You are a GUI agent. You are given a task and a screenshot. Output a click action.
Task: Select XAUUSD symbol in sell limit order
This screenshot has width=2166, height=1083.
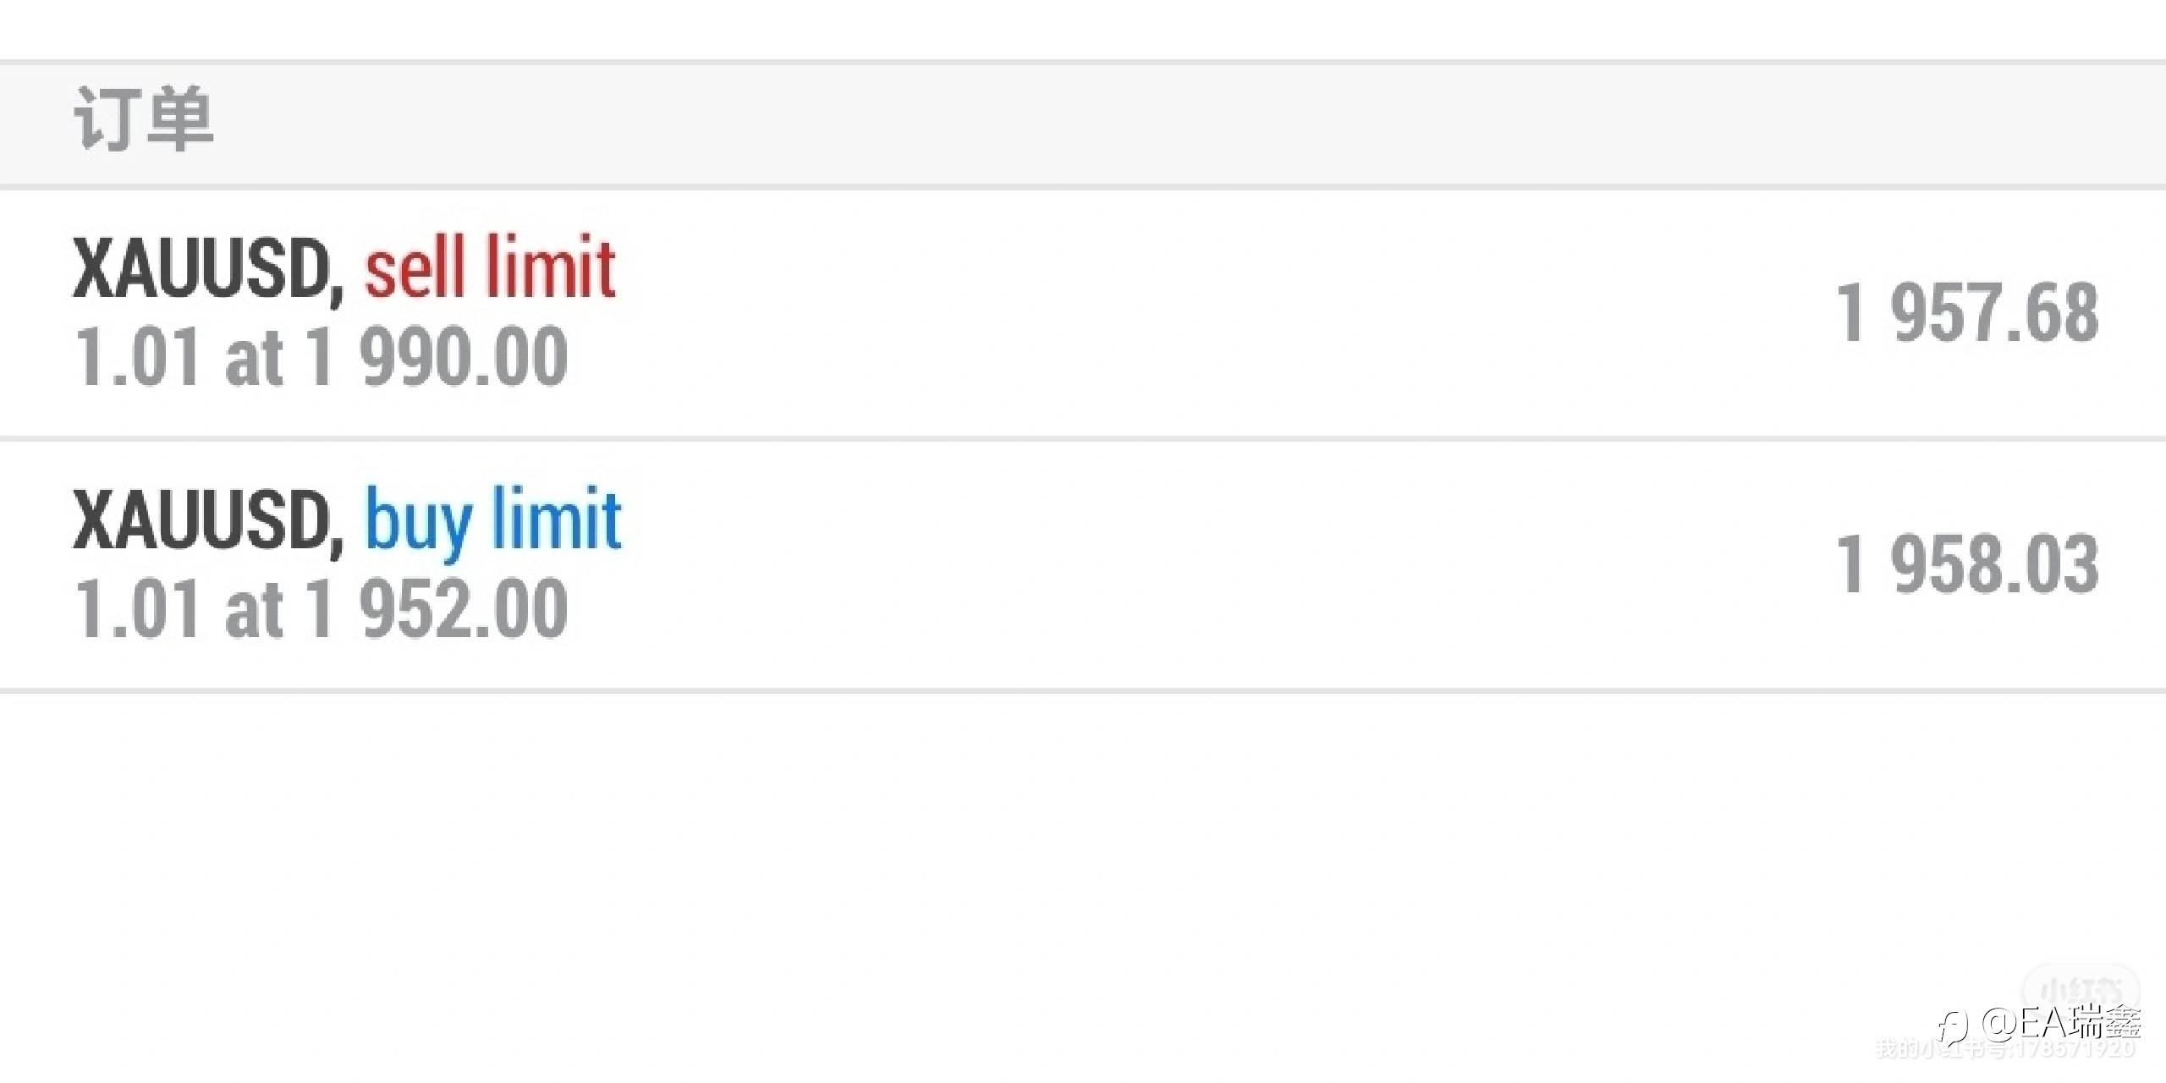[x=201, y=269]
